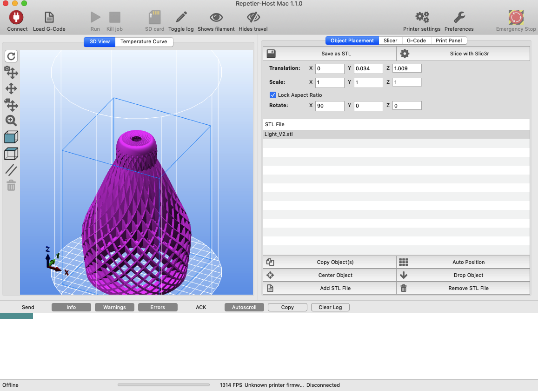
Task: Select the zoom magnifier tool
Action: (11, 121)
